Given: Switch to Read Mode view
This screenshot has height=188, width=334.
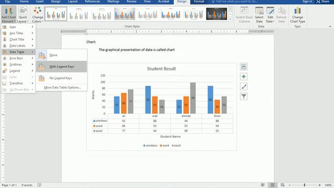Looking at the screenshot, I should point(263,185).
